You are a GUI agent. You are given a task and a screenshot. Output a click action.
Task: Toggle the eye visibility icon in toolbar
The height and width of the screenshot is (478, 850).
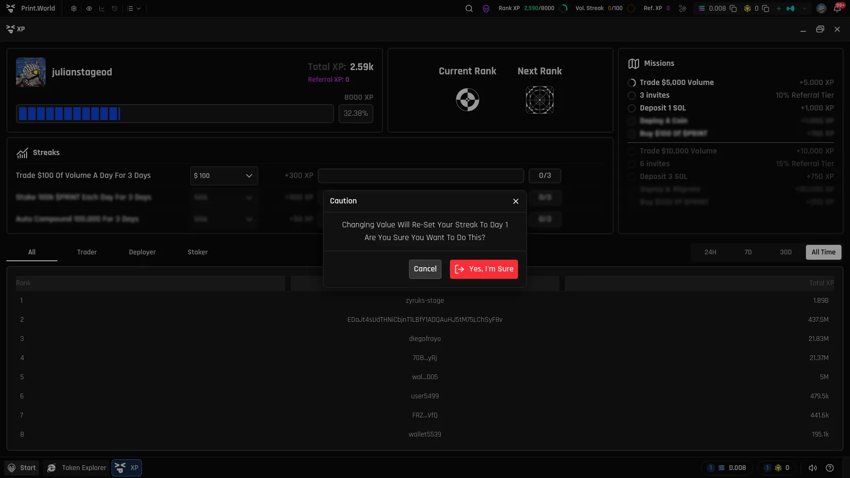click(x=89, y=8)
